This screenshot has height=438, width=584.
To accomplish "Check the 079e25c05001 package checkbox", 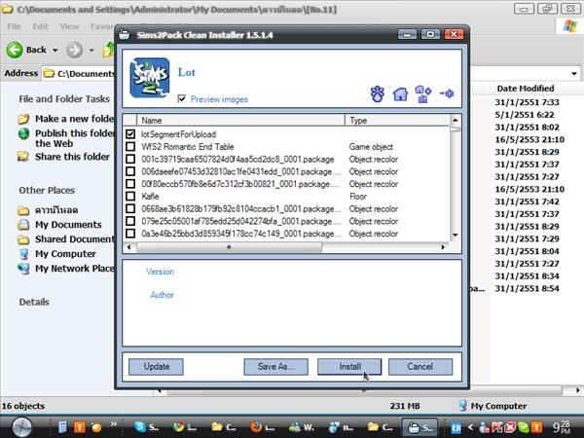I will click(x=130, y=221).
